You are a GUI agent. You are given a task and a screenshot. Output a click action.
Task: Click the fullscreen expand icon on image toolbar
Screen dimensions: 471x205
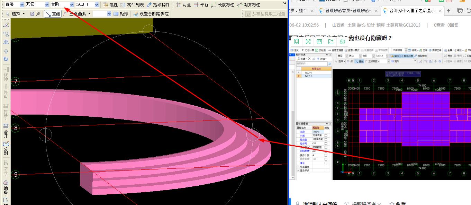click(x=308, y=41)
